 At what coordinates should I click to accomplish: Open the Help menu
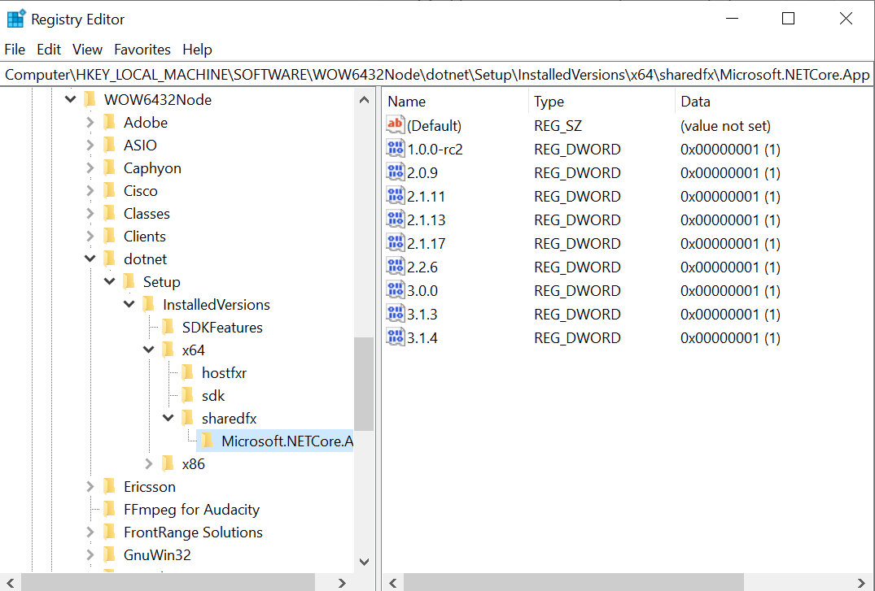point(197,50)
